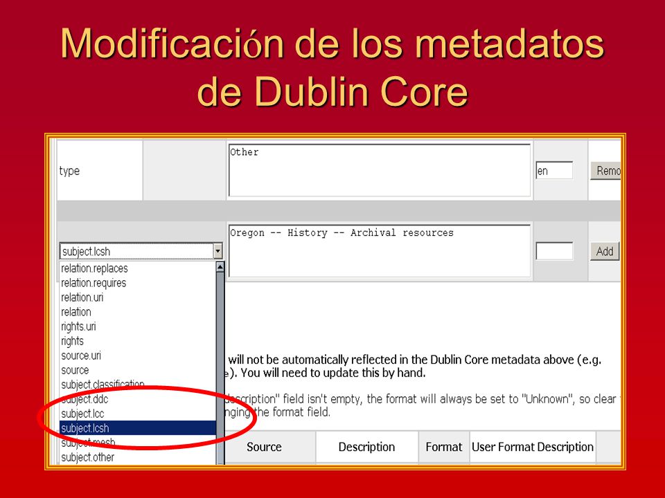Viewport: 665px width, 498px height.
Task: Click the type row label
Action: (x=69, y=171)
